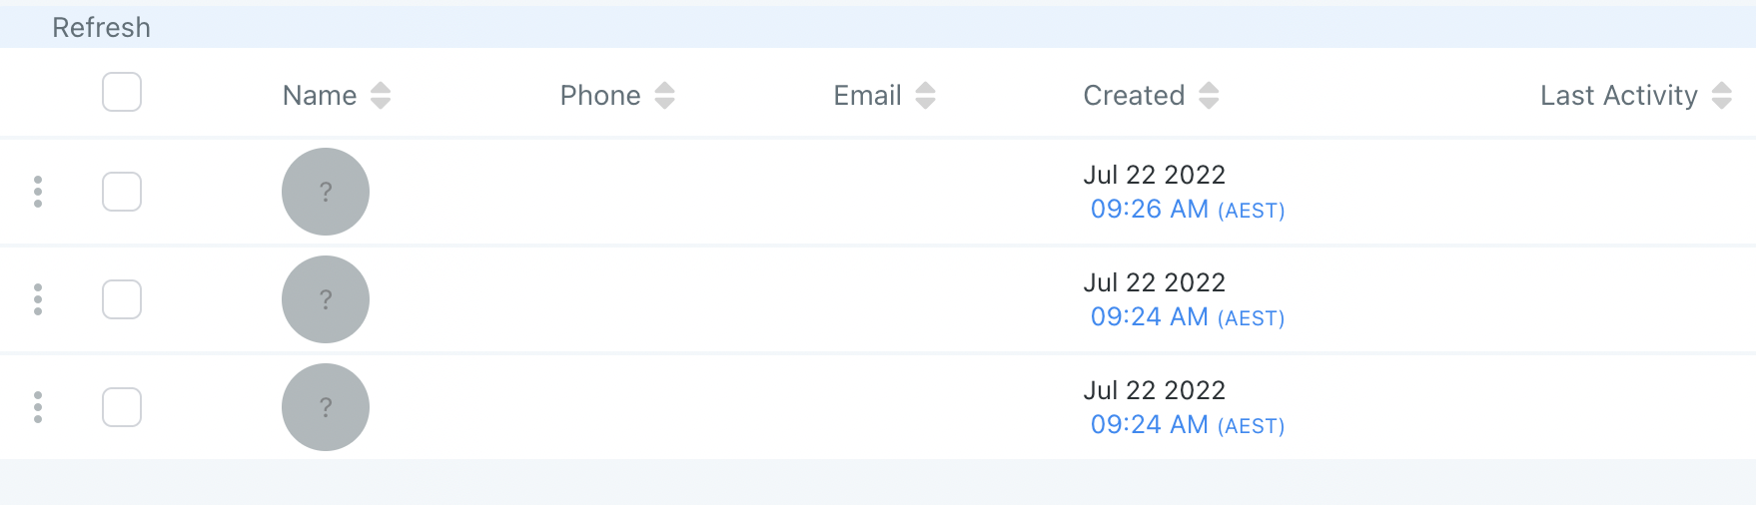This screenshot has height=505, width=1756.
Task: Open three-dot menu for 09:26 AM contact
Action: pos(38,192)
